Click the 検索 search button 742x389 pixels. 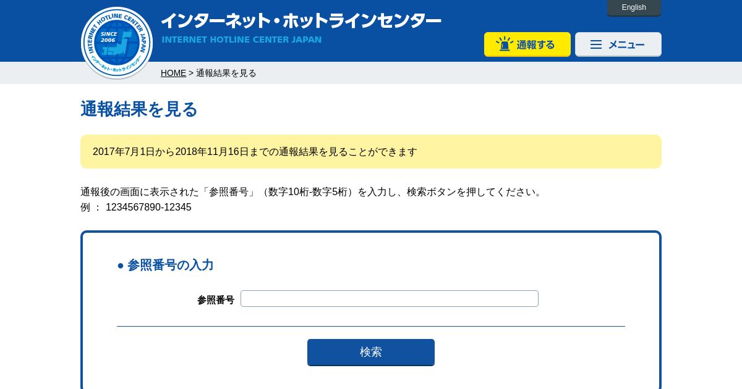371,352
